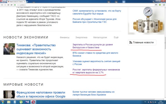
Task: Open Speed Dial grid icon
Action: pos(11,5)
